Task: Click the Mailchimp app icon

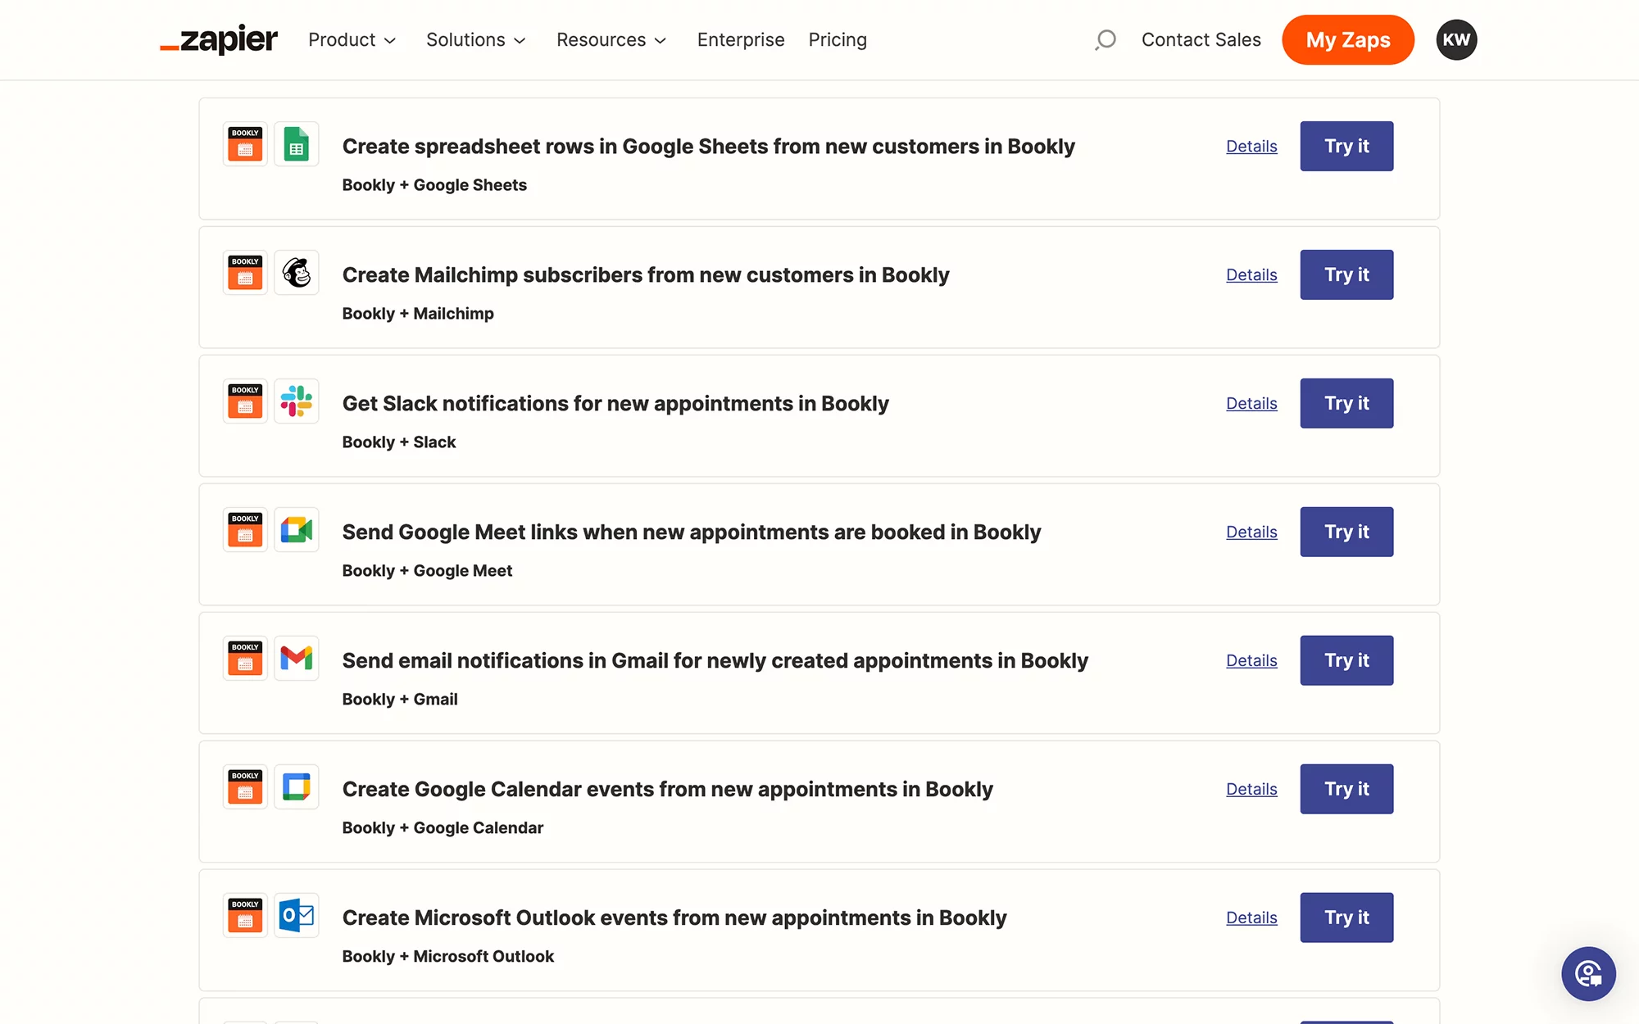Action: pyautogui.click(x=297, y=273)
